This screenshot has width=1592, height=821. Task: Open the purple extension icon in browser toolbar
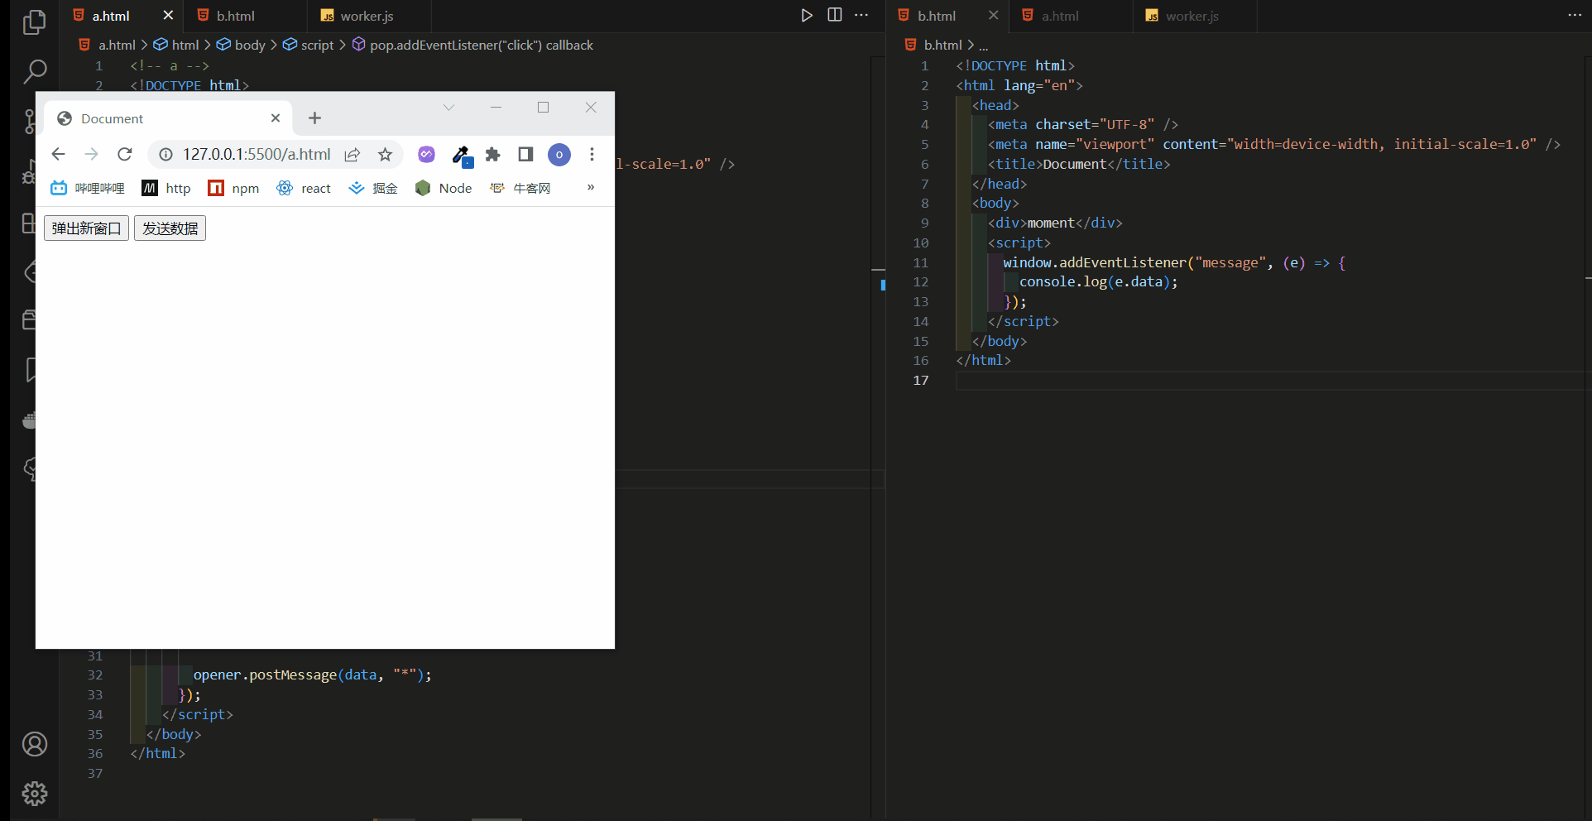pyautogui.click(x=426, y=154)
